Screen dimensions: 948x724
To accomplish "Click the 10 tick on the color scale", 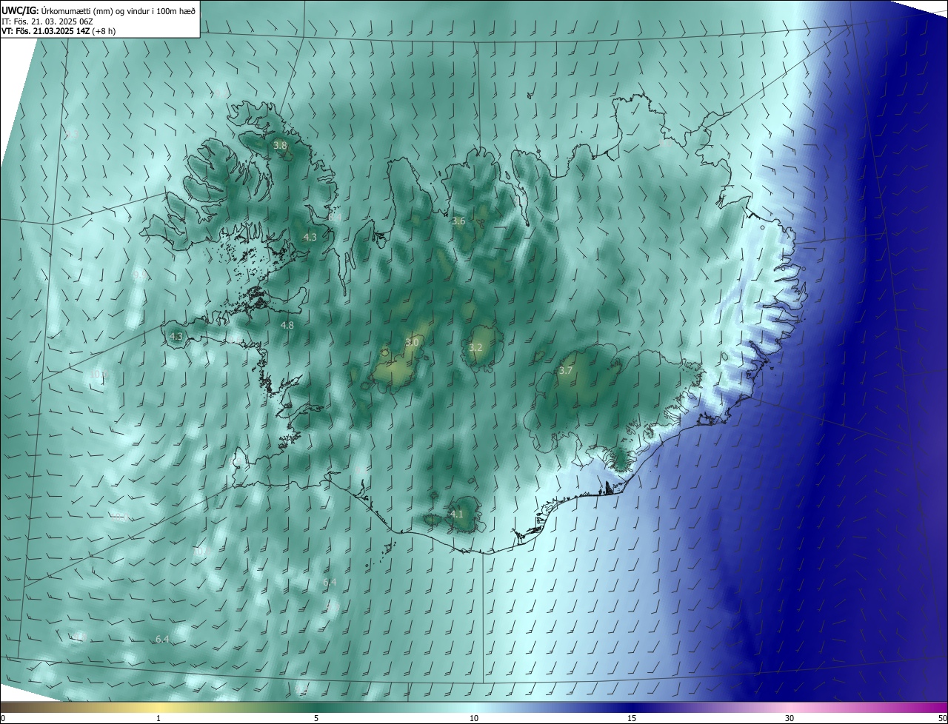I will coord(474,718).
